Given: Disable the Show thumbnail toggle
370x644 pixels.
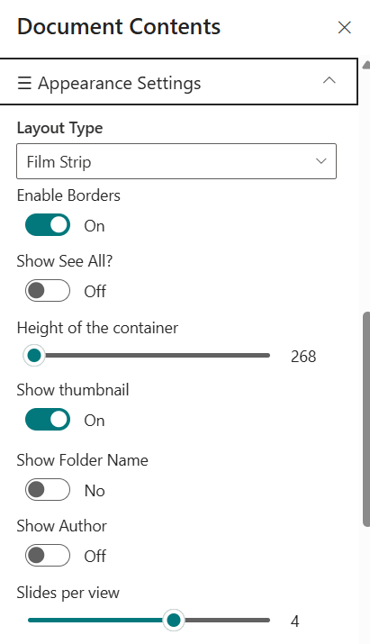Looking at the screenshot, I should [48, 420].
